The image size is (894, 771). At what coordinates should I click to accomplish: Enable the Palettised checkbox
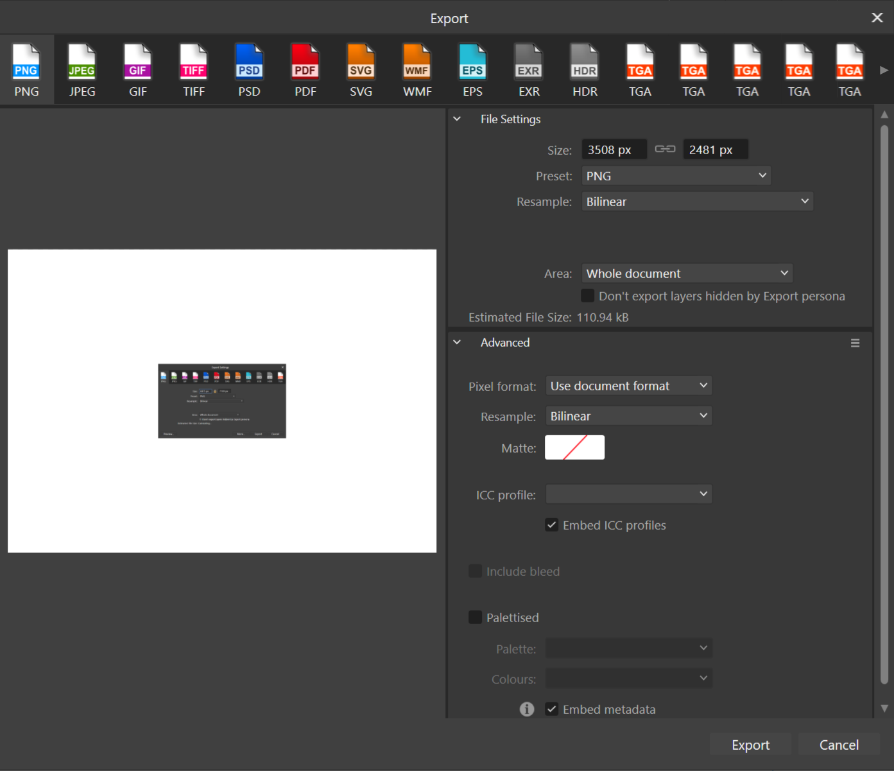pyautogui.click(x=476, y=618)
